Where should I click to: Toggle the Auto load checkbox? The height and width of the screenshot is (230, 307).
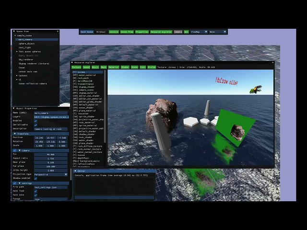coord(35,191)
